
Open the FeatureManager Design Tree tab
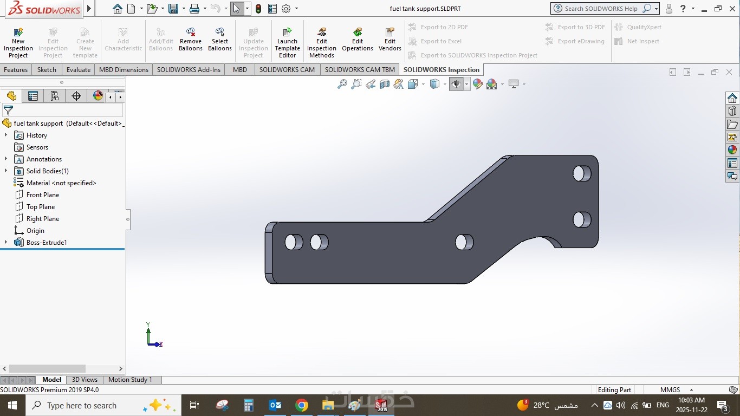(x=11, y=96)
